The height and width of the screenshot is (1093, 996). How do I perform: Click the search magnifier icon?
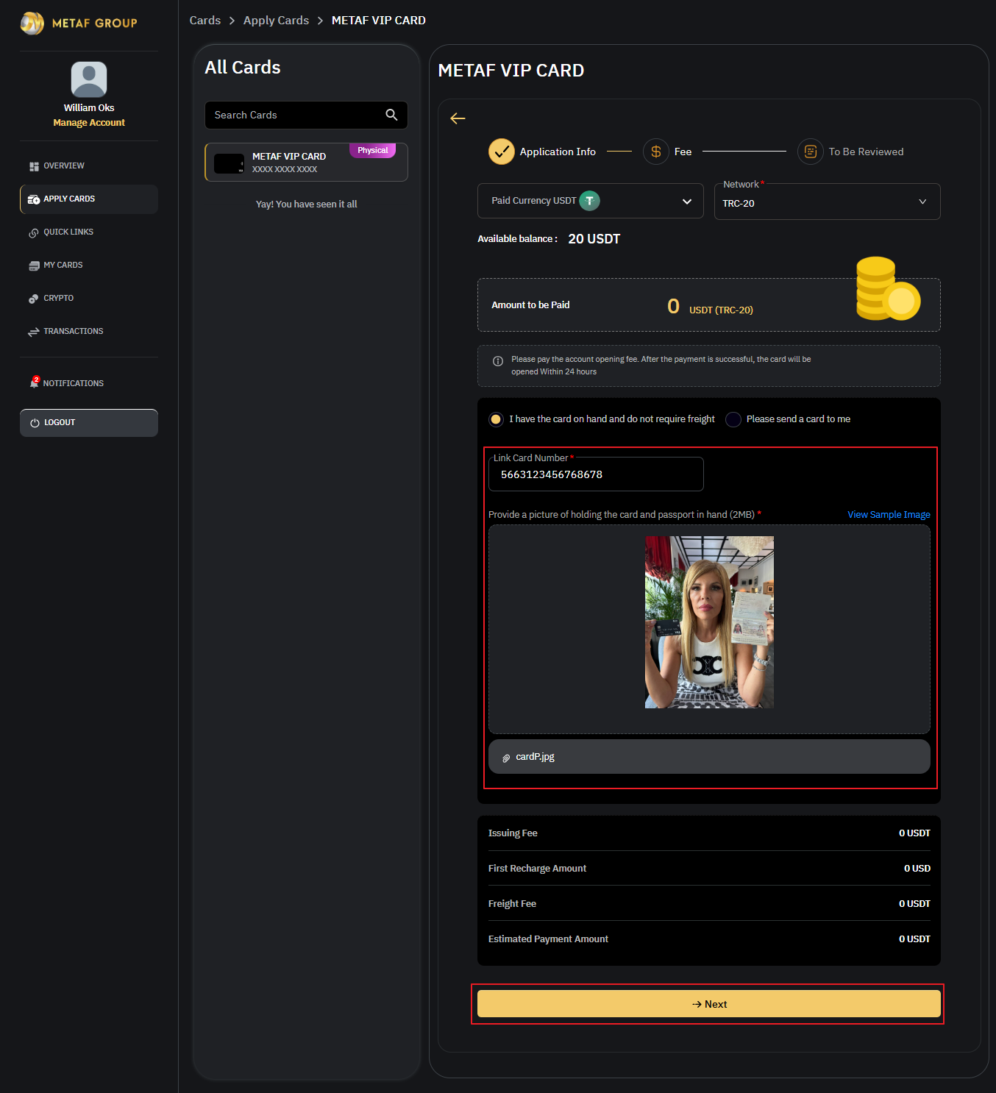coord(391,115)
